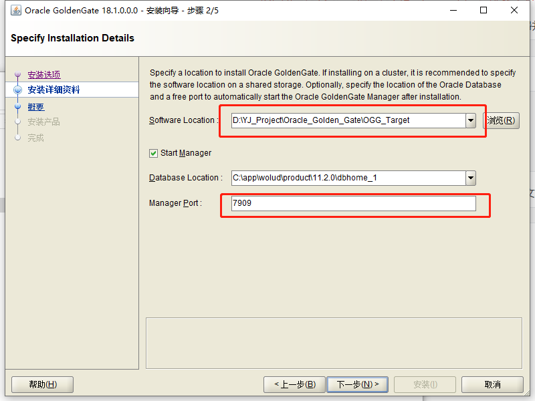Maximize the installer window
Image resolution: width=535 pixels, height=401 pixels.
(x=484, y=11)
